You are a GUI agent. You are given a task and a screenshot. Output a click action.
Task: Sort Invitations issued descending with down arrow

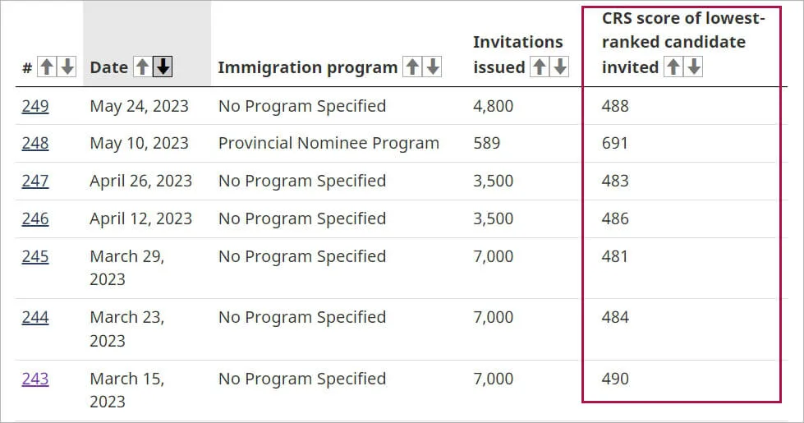(x=560, y=67)
